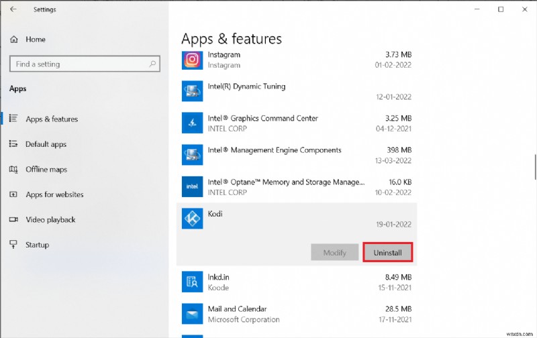This screenshot has width=537, height=338.
Task: Click Intel Management Engine Components icon
Action: click(x=192, y=155)
